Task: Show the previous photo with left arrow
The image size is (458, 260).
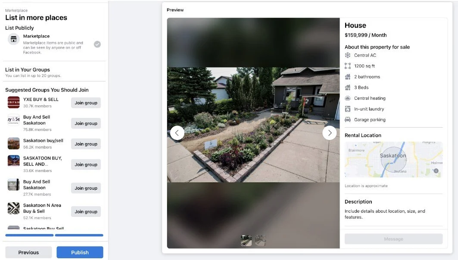Action: pyautogui.click(x=177, y=133)
